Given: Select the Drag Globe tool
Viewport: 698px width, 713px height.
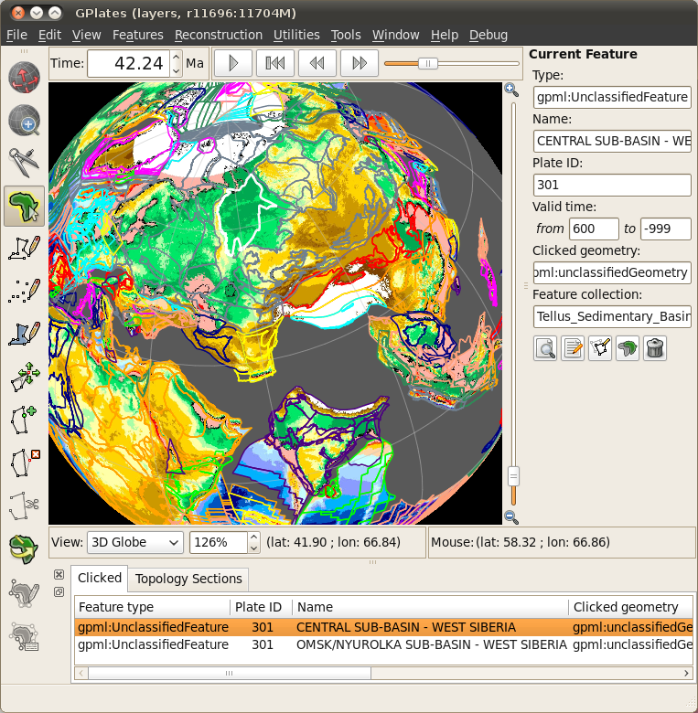Looking at the screenshot, I should pyautogui.click(x=24, y=77).
